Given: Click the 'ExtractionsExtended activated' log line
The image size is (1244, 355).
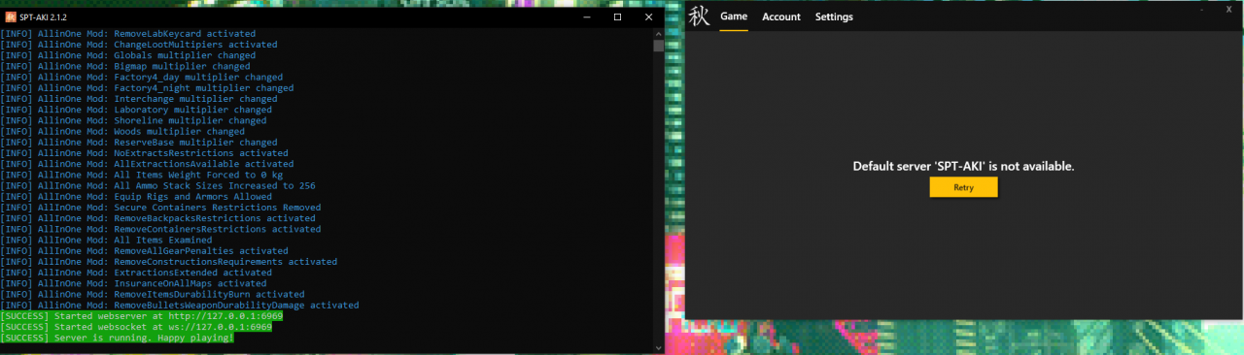Looking at the screenshot, I should pos(136,273).
